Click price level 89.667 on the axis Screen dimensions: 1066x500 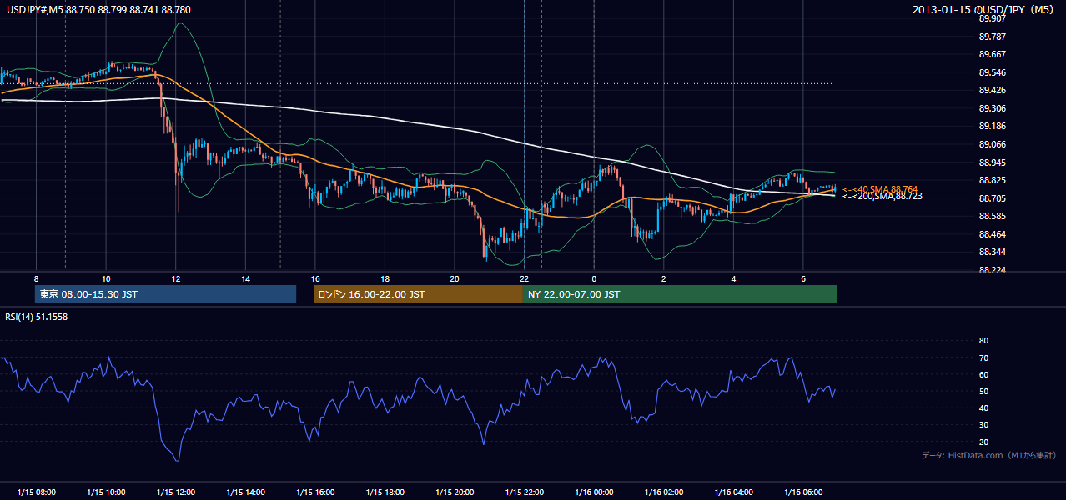click(x=991, y=54)
